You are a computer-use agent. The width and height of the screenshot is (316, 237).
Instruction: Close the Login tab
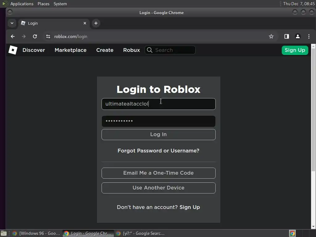pyautogui.click(x=85, y=23)
